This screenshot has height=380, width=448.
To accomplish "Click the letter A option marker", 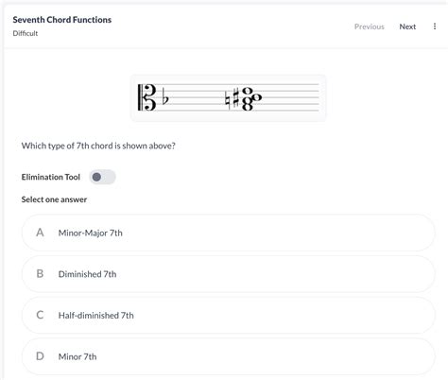I will [x=40, y=233].
